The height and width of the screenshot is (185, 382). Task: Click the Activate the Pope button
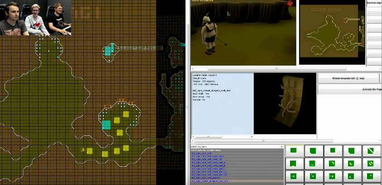[x=350, y=90]
